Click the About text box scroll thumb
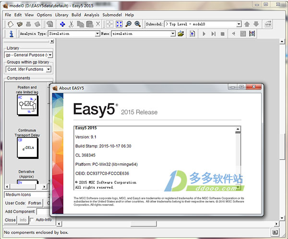Viewport: 288px width, 239px height. point(238,132)
